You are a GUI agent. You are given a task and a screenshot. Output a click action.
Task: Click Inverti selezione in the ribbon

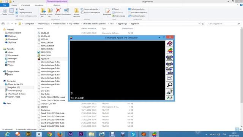click(137, 16)
